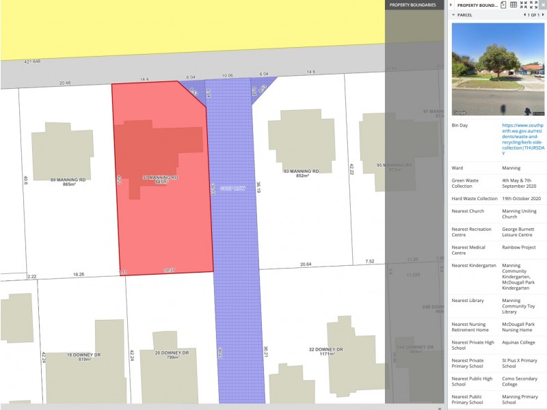This screenshot has height=410, width=547.
Task: Collapse the PARCEL section
Action: [x=453, y=14]
